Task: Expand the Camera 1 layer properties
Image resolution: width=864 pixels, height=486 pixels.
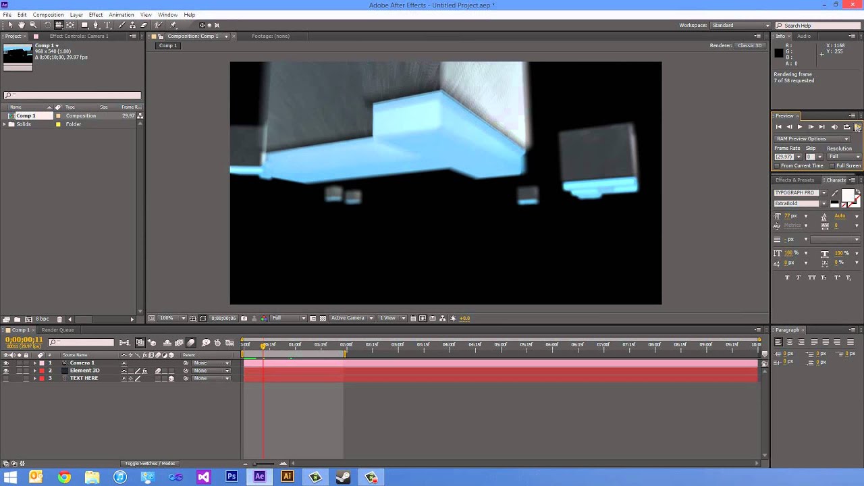Action: point(35,362)
